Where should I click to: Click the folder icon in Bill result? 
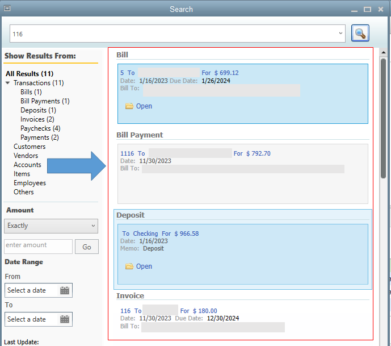point(129,106)
